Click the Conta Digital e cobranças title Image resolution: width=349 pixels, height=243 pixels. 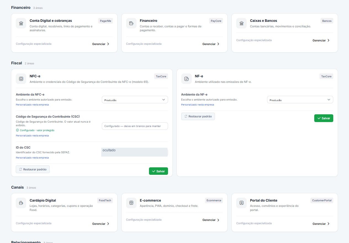pyautogui.click(x=51, y=21)
